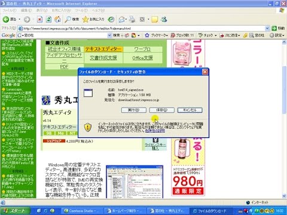
Task: Open the Mail icon dropdown arrow
Action: pos(126,20)
